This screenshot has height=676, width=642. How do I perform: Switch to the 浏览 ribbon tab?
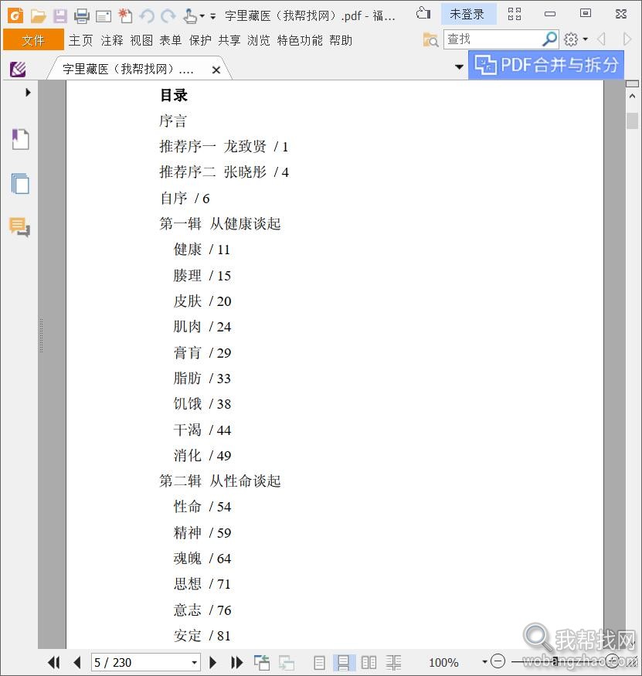pos(259,40)
